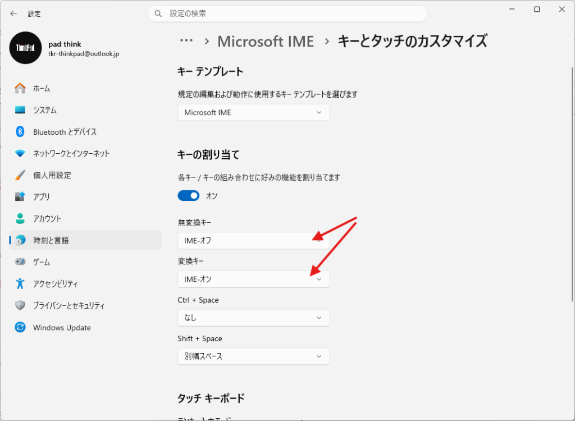Click the Accounts person icon
Image resolution: width=575 pixels, height=421 pixels.
[x=20, y=218]
